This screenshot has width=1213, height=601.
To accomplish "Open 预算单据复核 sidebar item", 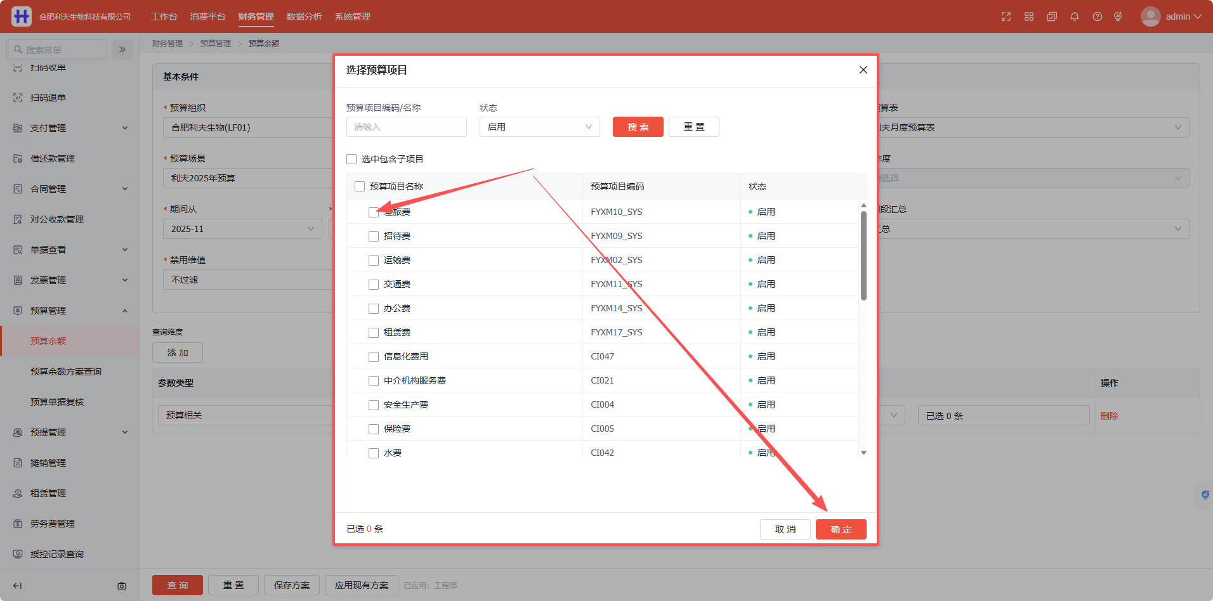I will [x=57, y=402].
